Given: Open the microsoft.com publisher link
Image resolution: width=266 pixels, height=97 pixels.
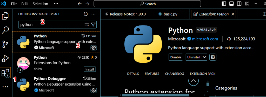Looking at the screenshot, I should click(x=205, y=39).
